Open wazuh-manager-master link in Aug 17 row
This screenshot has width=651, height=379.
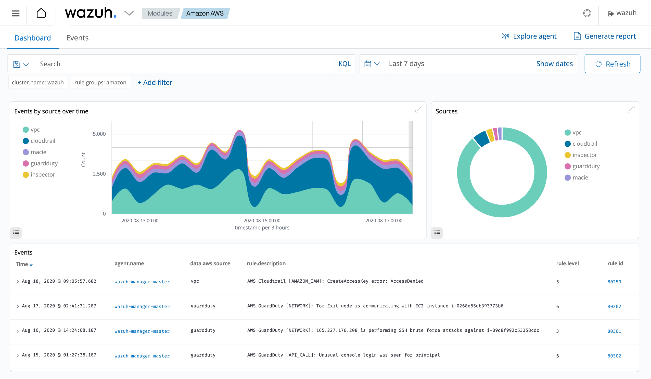(142, 307)
